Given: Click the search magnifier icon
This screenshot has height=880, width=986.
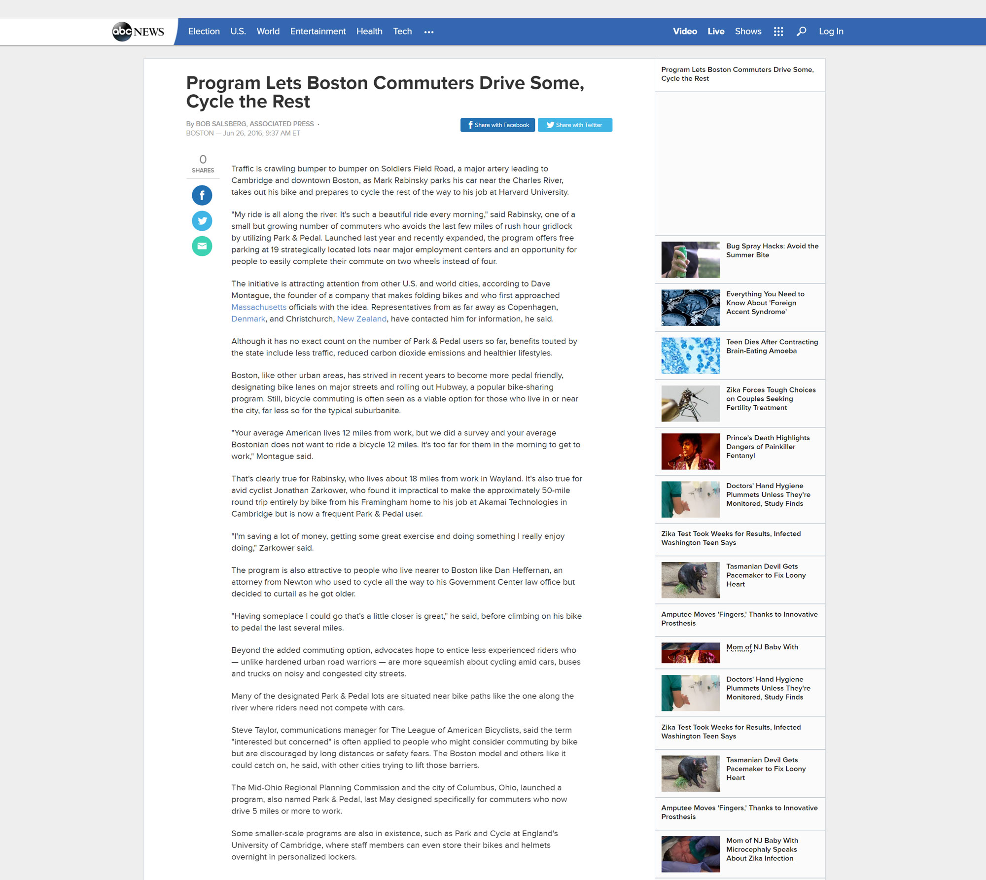Looking at the screenshot, I should click(x=802, y=32).
